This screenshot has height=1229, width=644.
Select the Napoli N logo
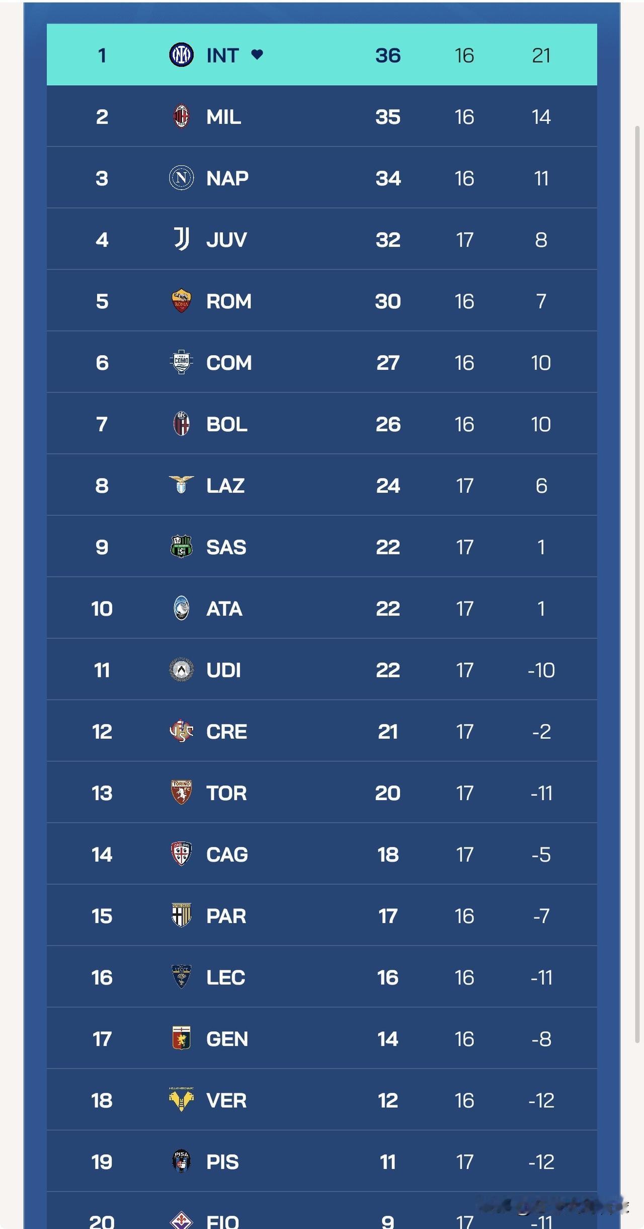click(181, 178)
